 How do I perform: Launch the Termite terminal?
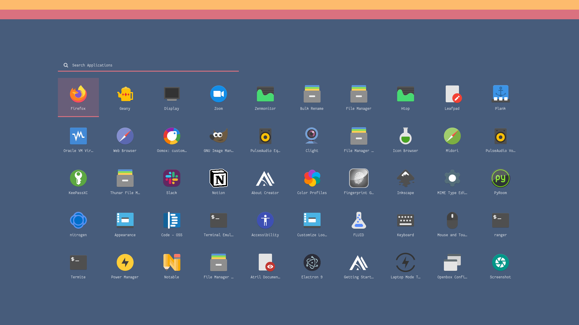(x=78, y=265)
